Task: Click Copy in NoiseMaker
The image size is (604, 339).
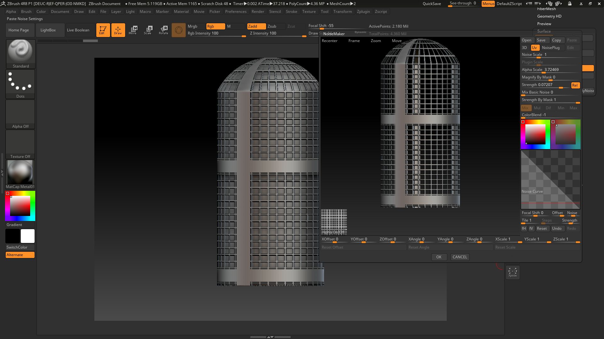Action: [x=557, y=40]
